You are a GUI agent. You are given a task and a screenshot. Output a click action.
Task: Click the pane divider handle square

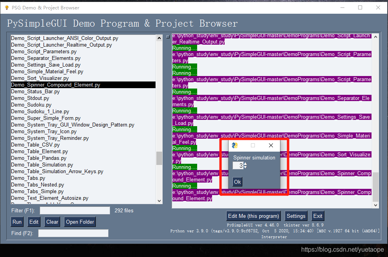168,37
